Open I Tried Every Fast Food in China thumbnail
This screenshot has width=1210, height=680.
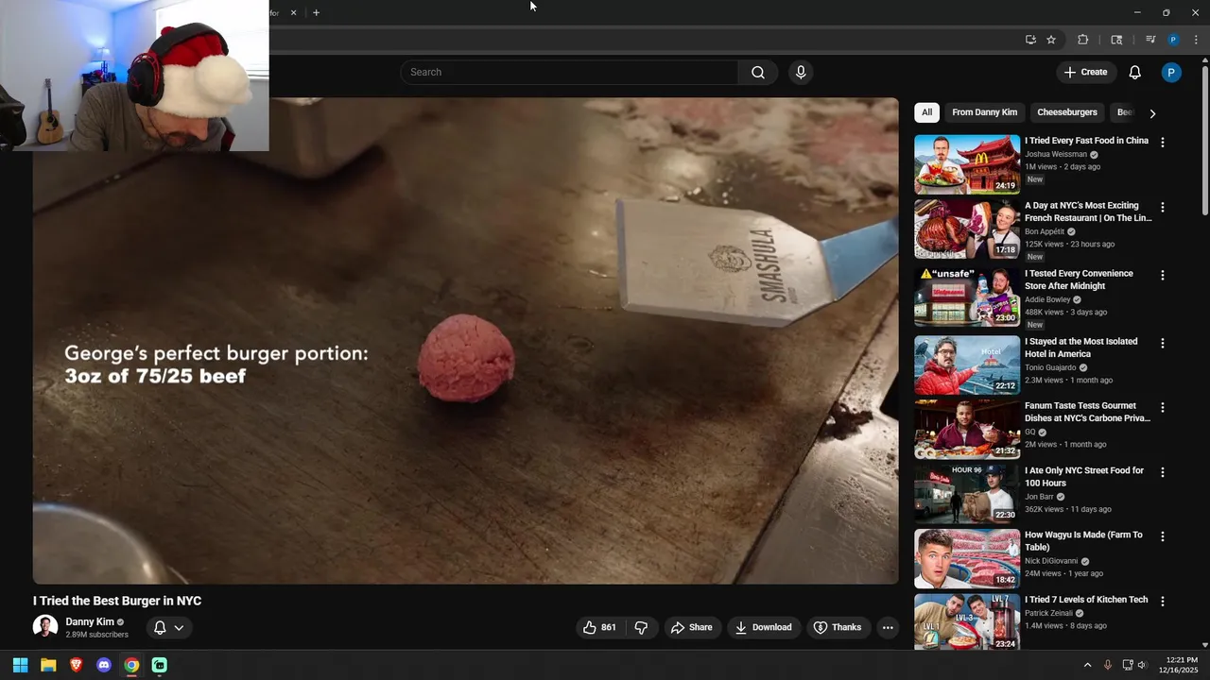click(967, 164)
